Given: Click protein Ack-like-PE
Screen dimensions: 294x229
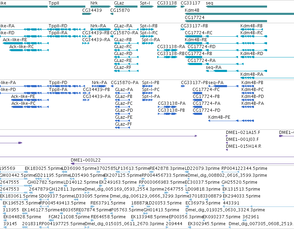Looking at the screenshot, I should coord(30,100).
